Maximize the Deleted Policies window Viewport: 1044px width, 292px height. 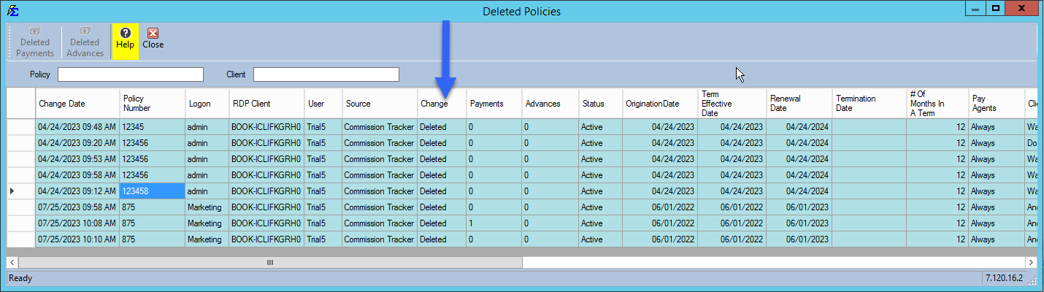[995, 9]
